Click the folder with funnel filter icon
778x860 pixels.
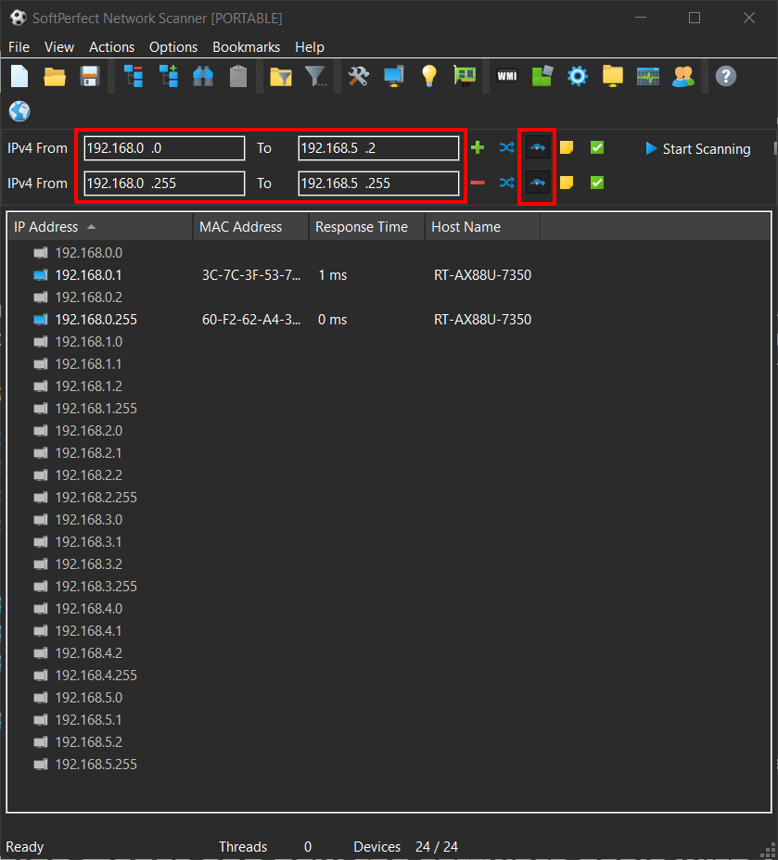point(281,76)
